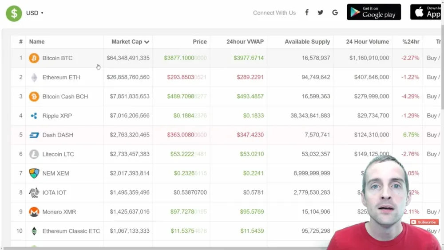444x250 pixels.
Task: Click the Buy link in Ethereum ETH row
Action: [x=432, y=77]
